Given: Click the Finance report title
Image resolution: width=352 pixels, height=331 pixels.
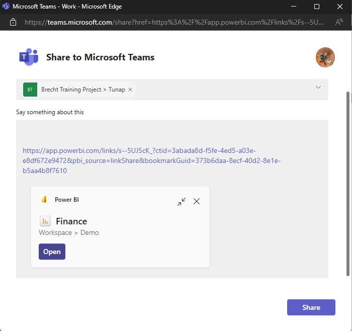Looking at the screenshot, I should (x=71, y=221).
